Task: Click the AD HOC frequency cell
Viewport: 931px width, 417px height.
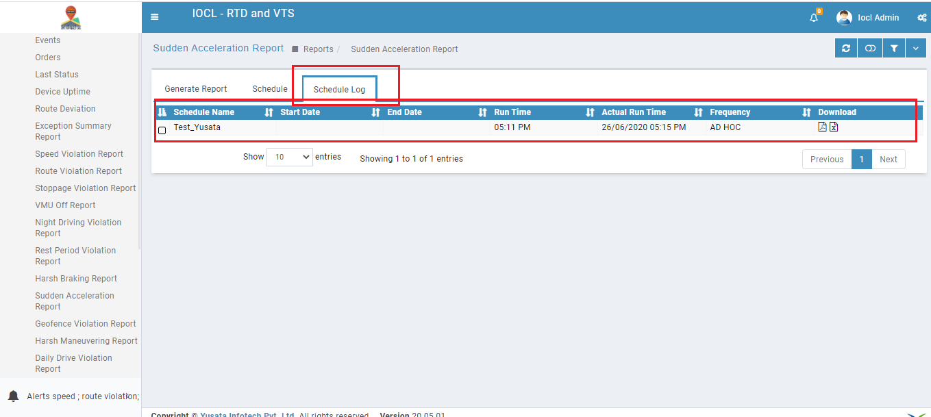Action: pyautogui.click(x=725, y=127)
